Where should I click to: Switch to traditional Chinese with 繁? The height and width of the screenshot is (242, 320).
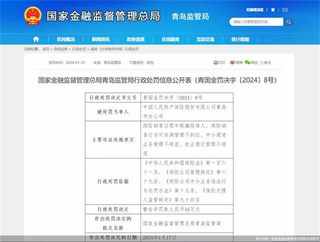[x=273, y=10]
